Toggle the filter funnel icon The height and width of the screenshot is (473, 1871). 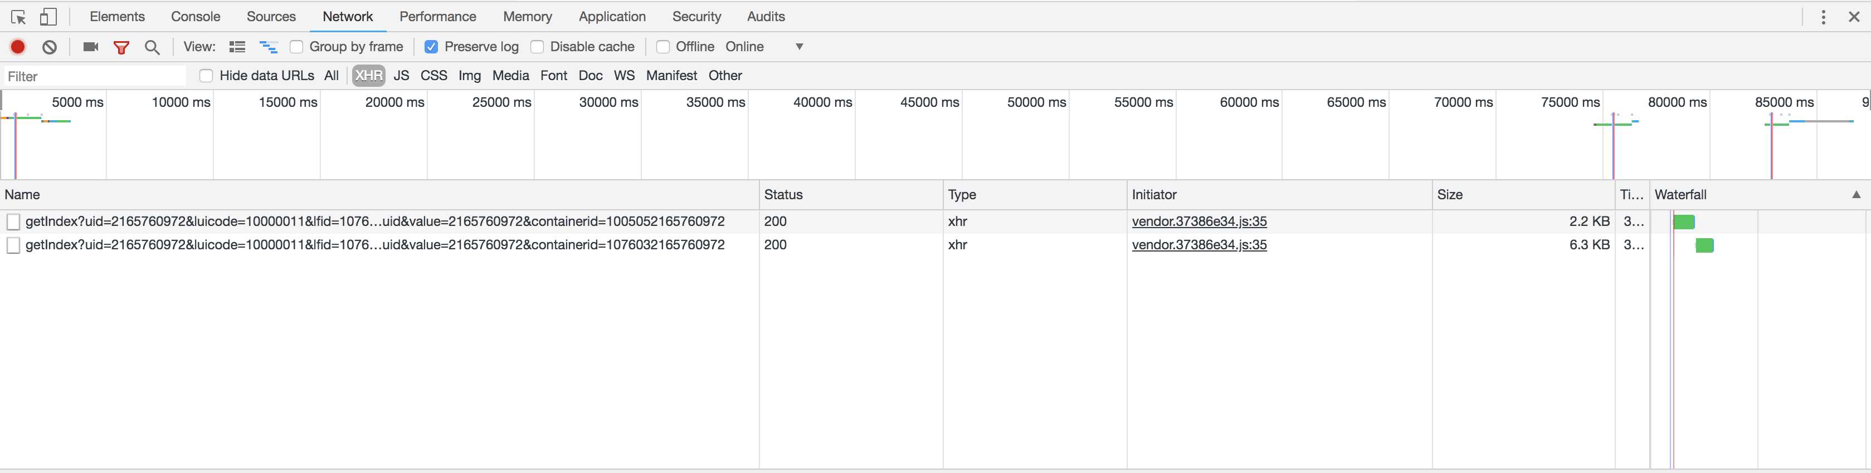point(121,47)
